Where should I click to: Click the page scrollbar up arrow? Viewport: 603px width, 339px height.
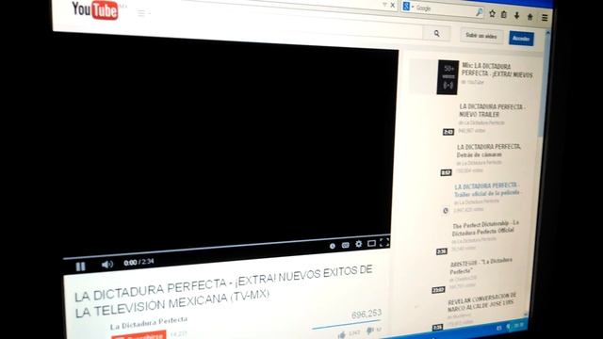pyautogui.click(x=547, y=33)
